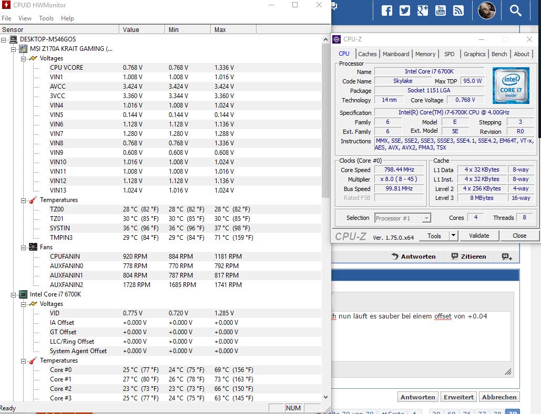Image resolution: width=541 pixels, height=414 pixels.
Task: Collapse the CPU Voltages node
Action: pyautogui.click(x=24, y=304)
